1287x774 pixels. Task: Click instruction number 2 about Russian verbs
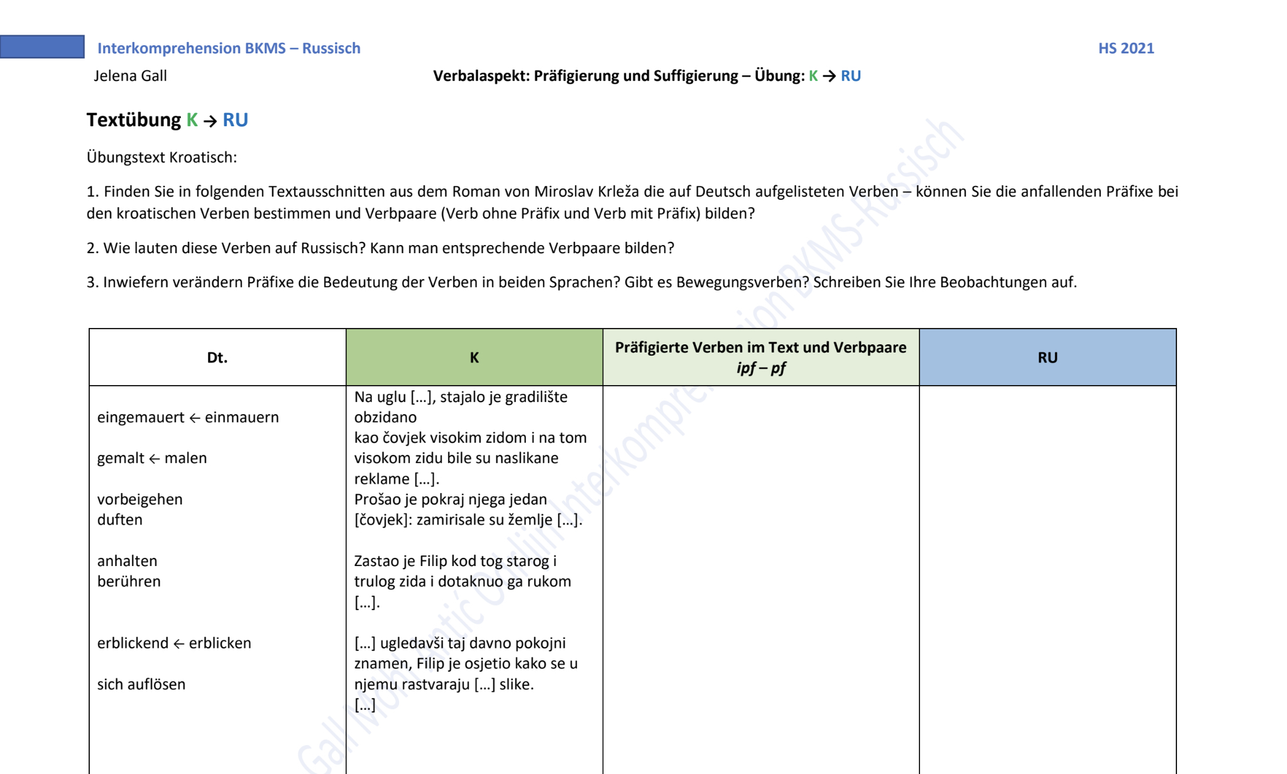pos(380,248)
